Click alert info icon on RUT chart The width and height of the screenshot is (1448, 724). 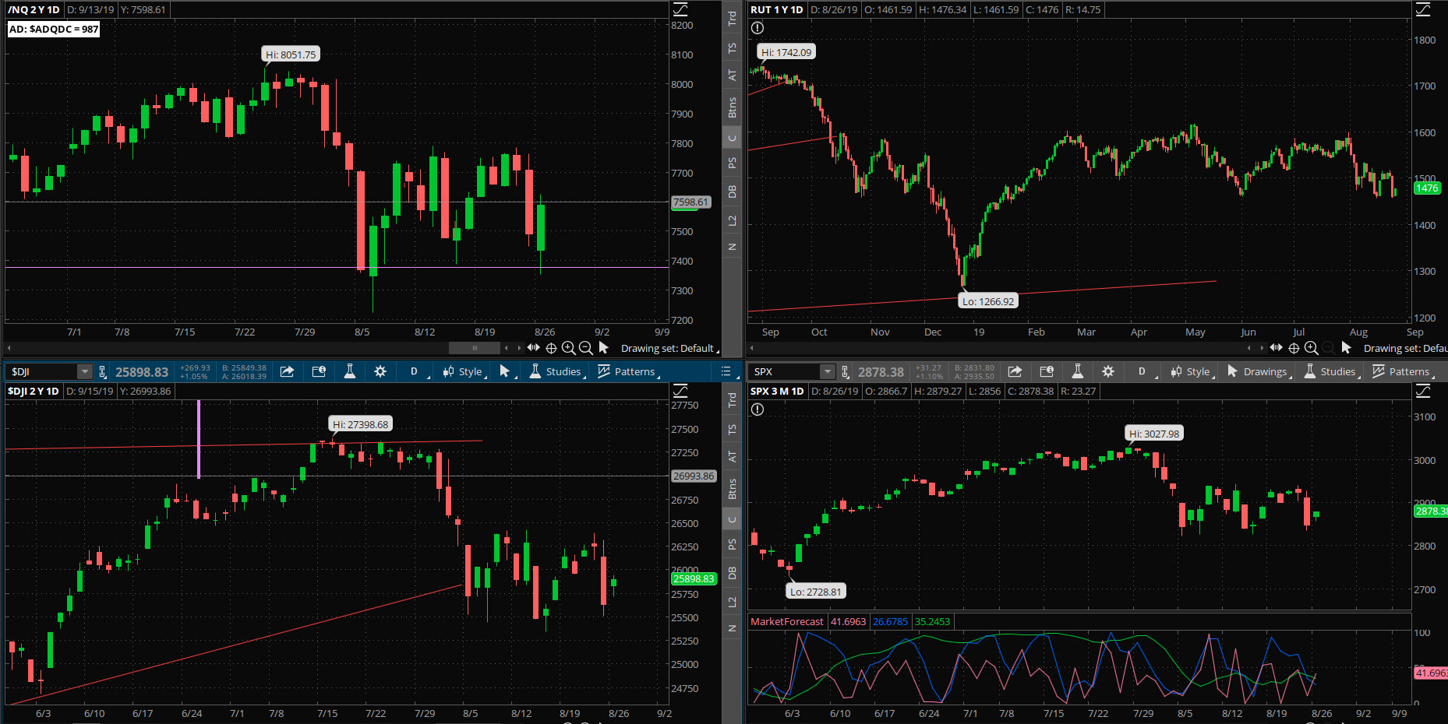click(x=758, y=28)
